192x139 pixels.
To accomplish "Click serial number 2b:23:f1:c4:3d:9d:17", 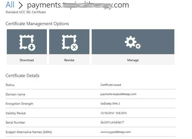I will [112, 122].
